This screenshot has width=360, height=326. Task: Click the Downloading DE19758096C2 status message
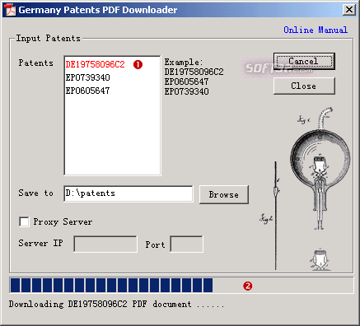[116, 305]
